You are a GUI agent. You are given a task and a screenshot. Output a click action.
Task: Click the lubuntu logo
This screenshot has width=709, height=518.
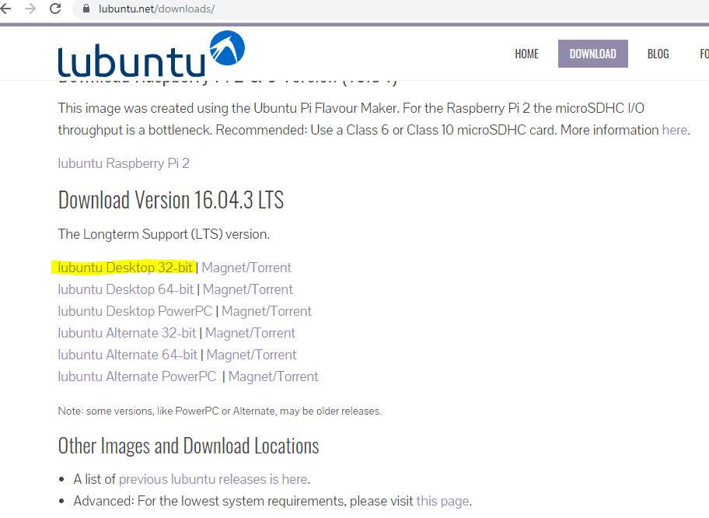(152, 54)
